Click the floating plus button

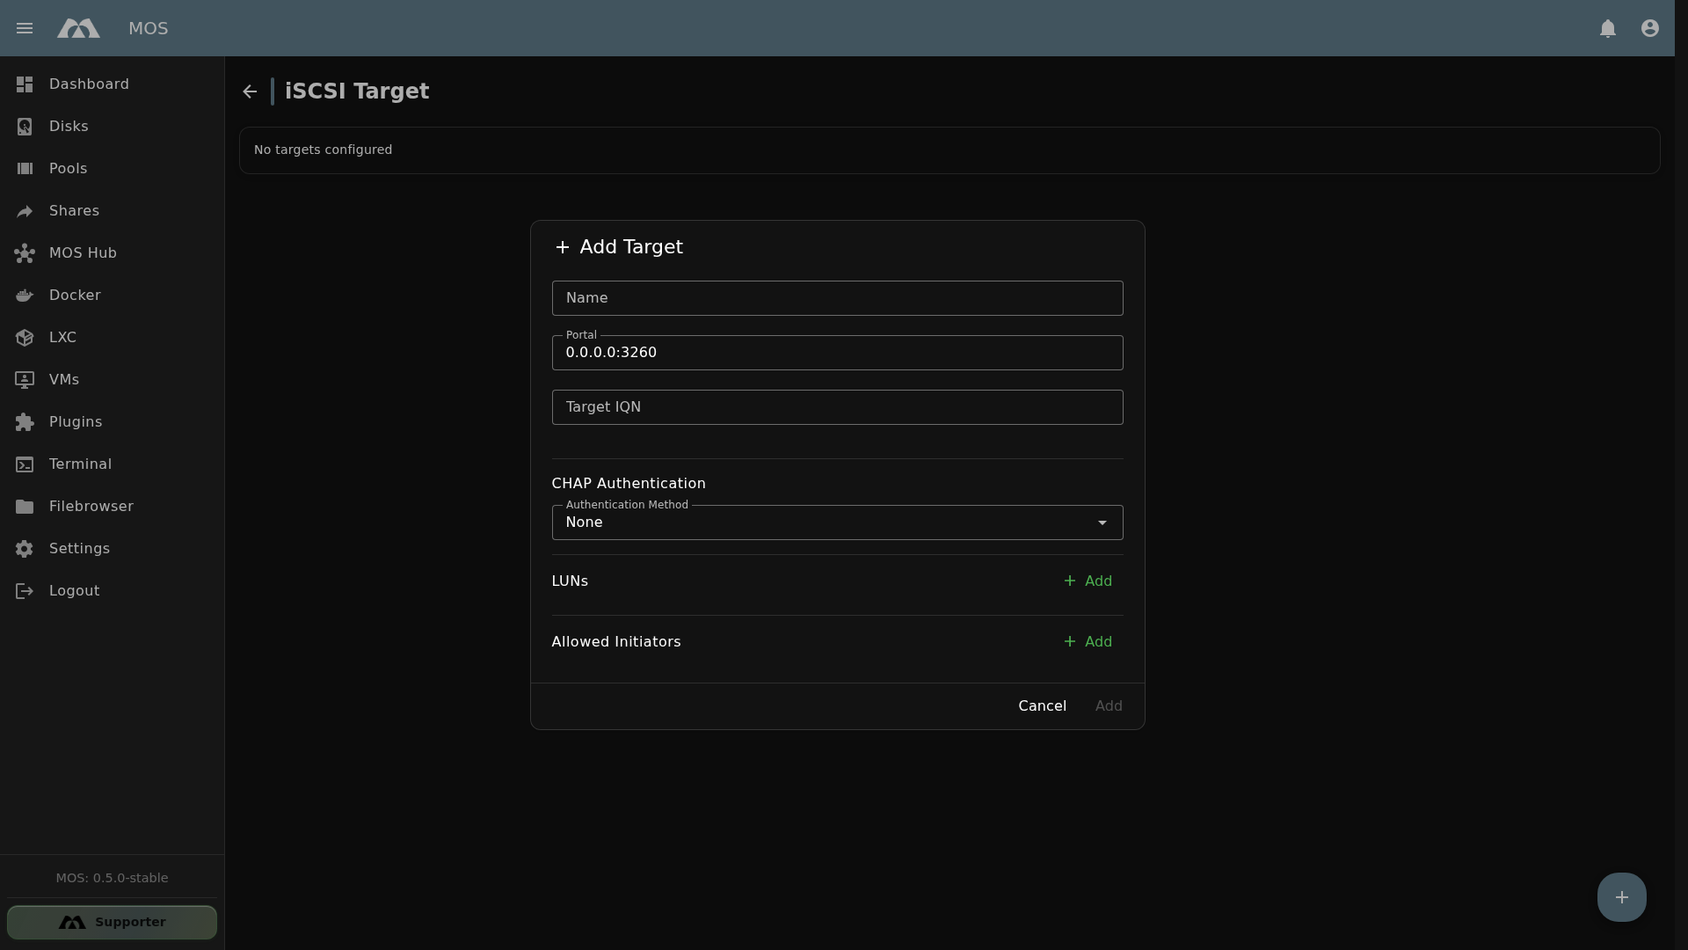[1621, 897]
